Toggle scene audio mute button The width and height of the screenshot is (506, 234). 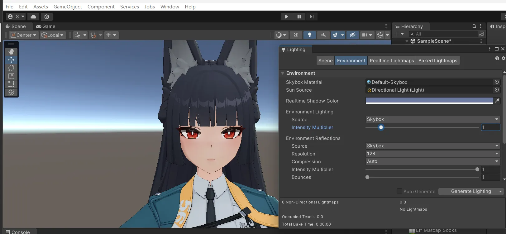(x=323, y=35)
